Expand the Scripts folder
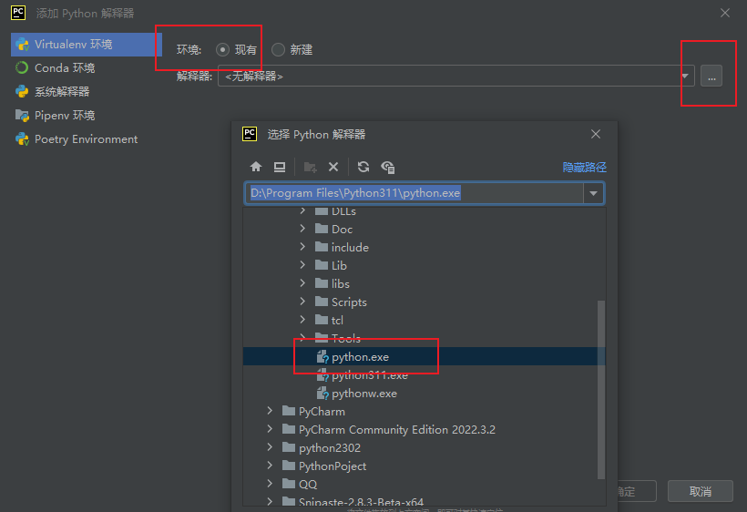The width and height of the screenshot is (747, 512). click(302, 302)
